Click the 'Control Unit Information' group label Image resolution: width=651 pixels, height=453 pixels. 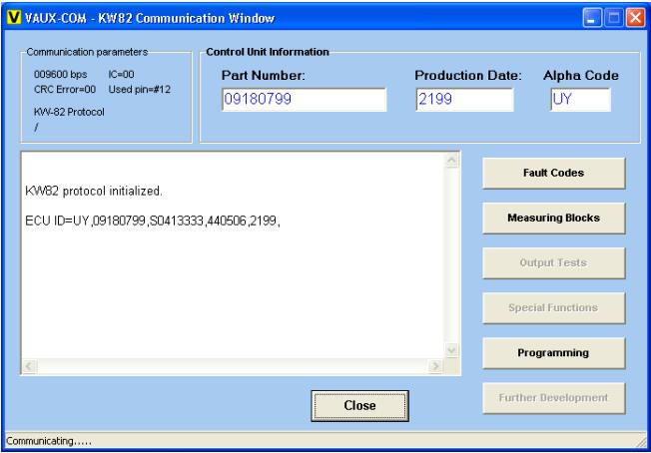click(x=268, y=52)
